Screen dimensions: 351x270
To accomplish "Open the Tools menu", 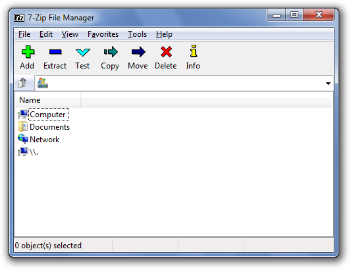I will [137, 34].
